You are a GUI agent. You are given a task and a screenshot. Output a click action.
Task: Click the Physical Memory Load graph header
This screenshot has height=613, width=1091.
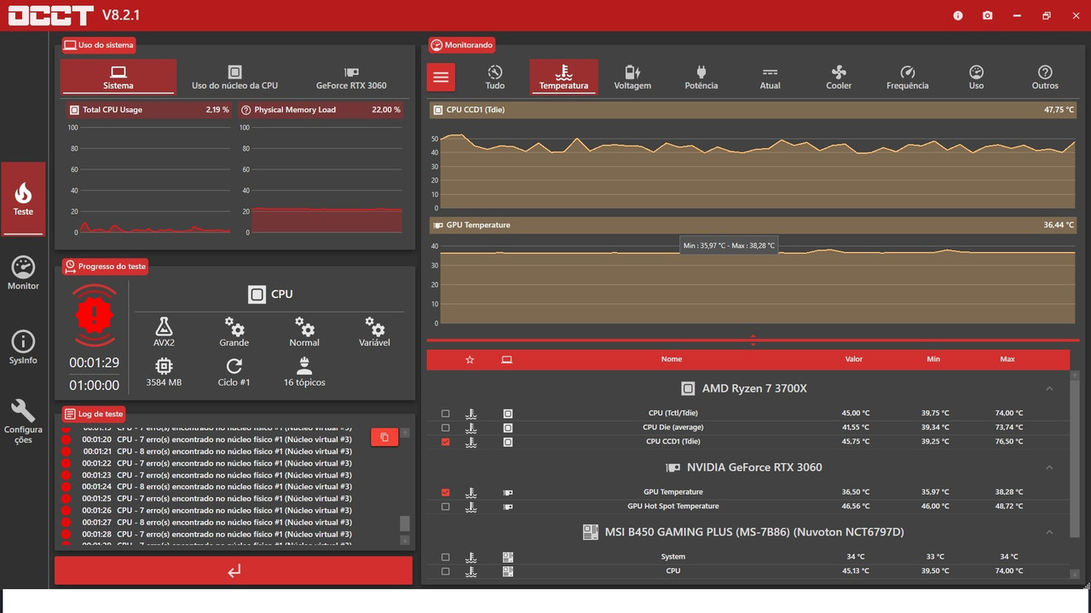tap(320, 110)
